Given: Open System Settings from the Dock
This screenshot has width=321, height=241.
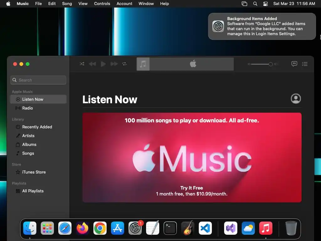Looking at the screenshot, I should [135, 228].
